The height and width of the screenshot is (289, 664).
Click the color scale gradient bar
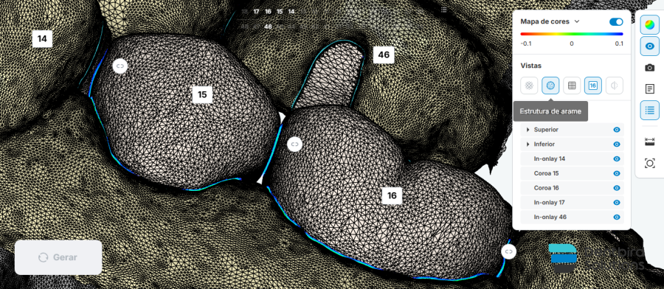point(572,34)
